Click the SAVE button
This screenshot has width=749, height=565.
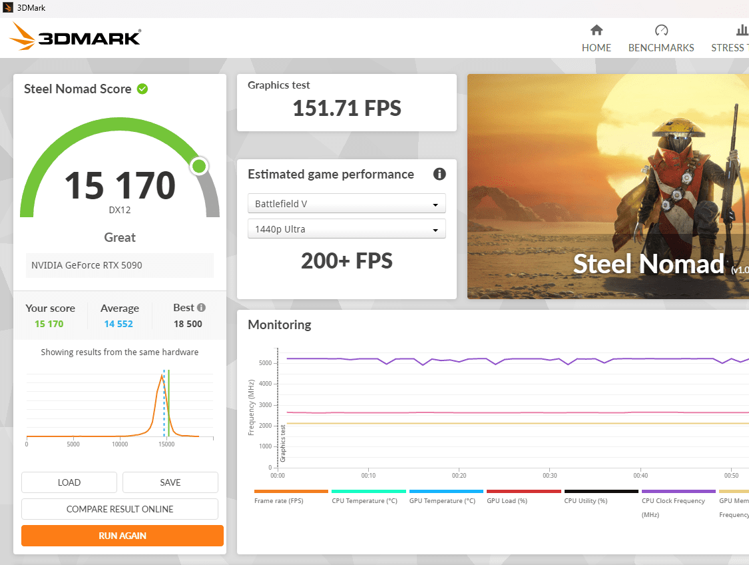[x=170, y=482]
